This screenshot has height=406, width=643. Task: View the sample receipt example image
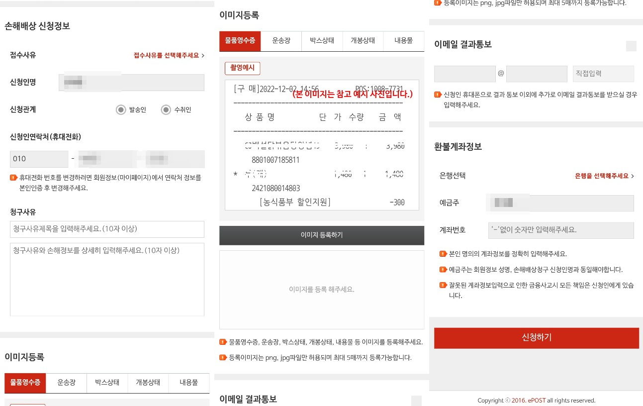[x=321, y=145]
